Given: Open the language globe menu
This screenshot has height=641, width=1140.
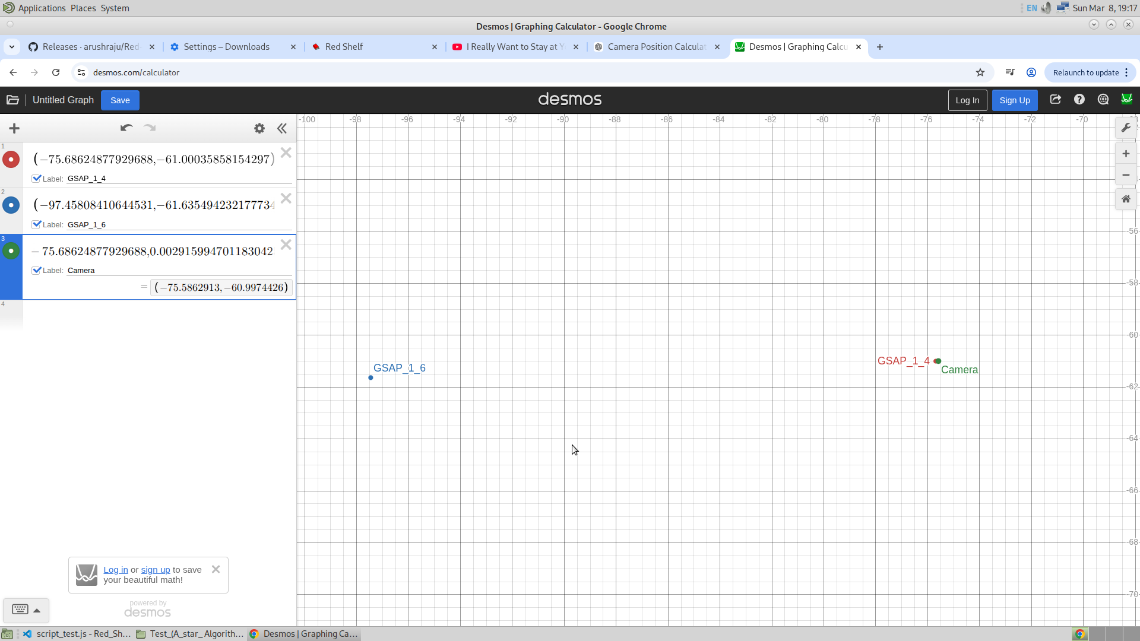Looking at the screenshot, I should click(x=1103, y=100).
